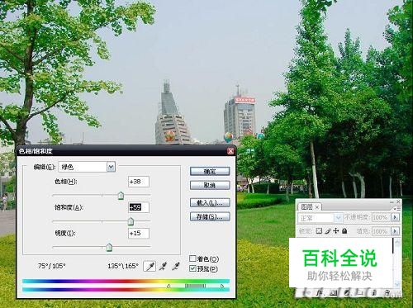Click the Layers panel scrollbar up arrow

pyautogui.click(x=397, y=242)
